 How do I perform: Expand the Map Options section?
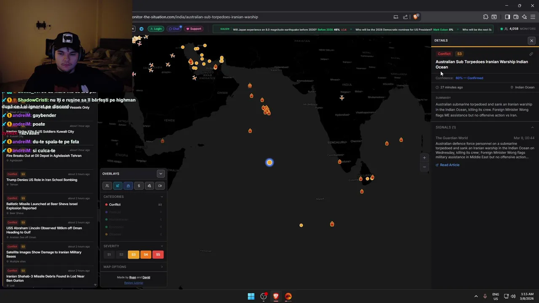click(x=133, y=267)
